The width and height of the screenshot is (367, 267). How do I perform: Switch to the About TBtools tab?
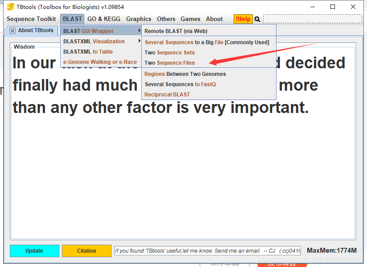[x=31, y=31]
